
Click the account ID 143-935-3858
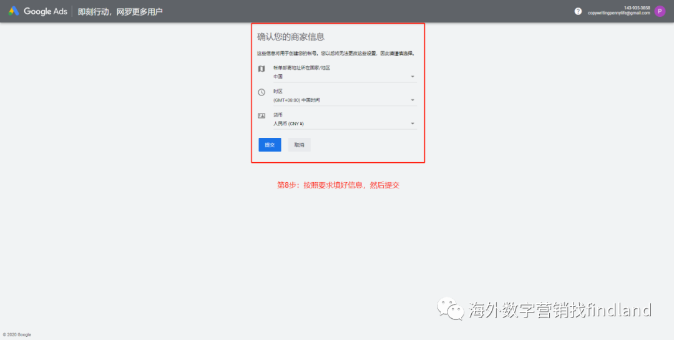click(637, 8)
